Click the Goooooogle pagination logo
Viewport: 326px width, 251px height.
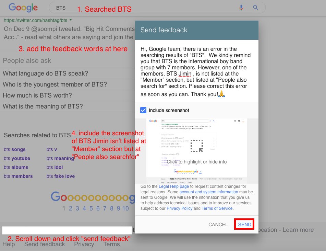[x=93, y=197]
